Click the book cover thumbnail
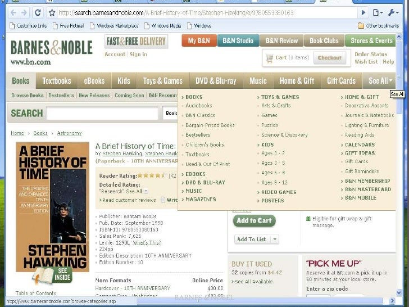This screenshot has width=409, height=307. 52,207
